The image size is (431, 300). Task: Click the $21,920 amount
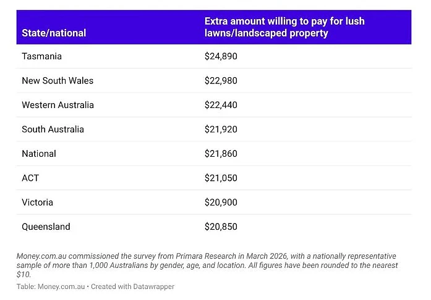click(x=221, y=129)
